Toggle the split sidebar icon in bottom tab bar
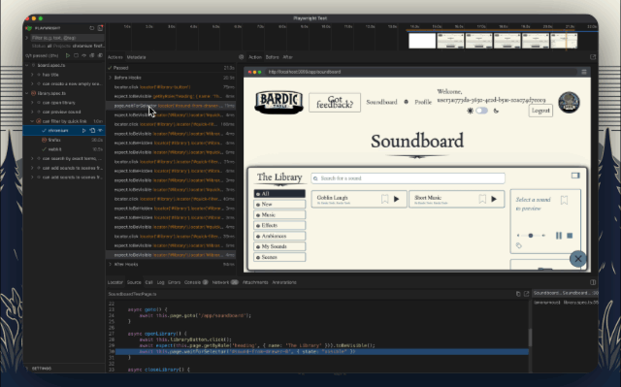The image size is (621, 387). (x=593, y=282)
